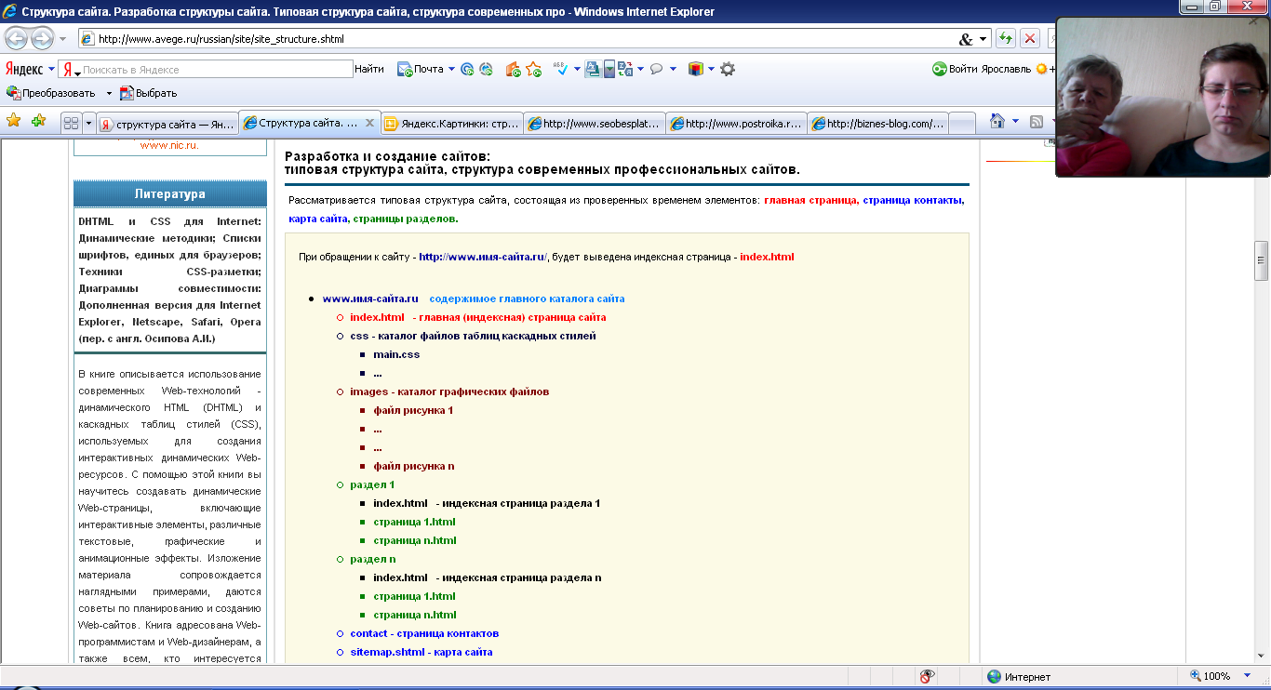Click the colorful cube icon in Yandex bar
Image resolution: width=1271 pixels, height=690 pixels.
point(695,69)
